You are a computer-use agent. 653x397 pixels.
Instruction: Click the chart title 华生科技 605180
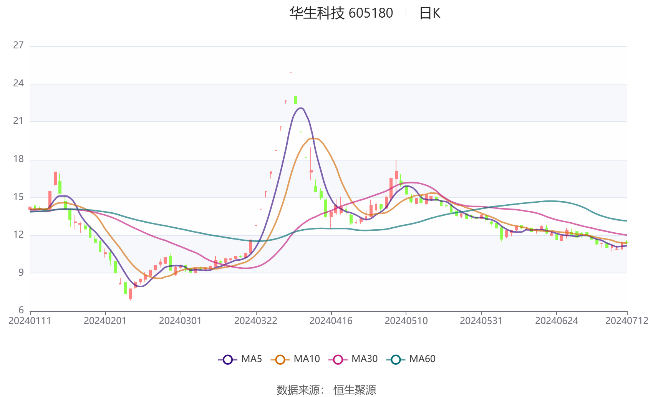341,13
